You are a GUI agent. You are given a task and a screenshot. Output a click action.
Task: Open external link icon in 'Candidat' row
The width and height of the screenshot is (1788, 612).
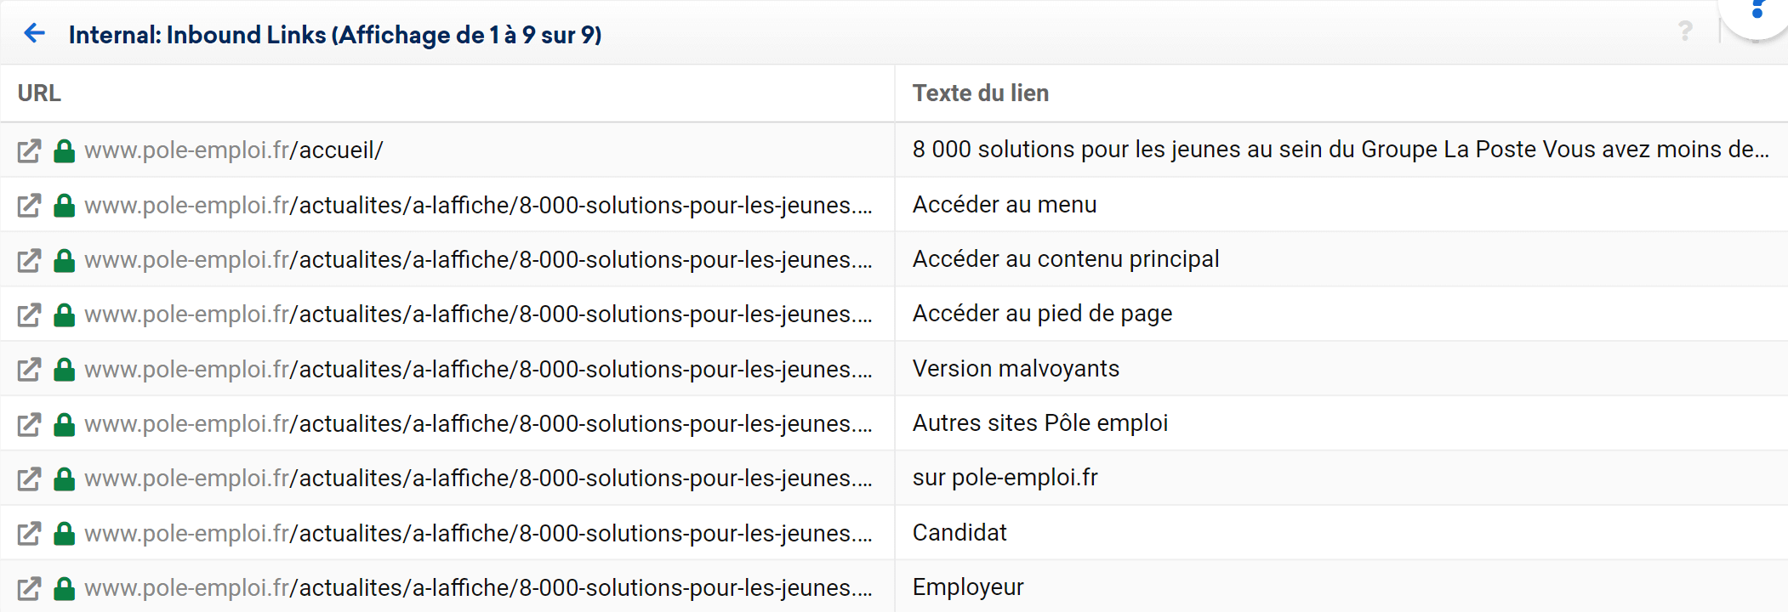pos(29,534)
